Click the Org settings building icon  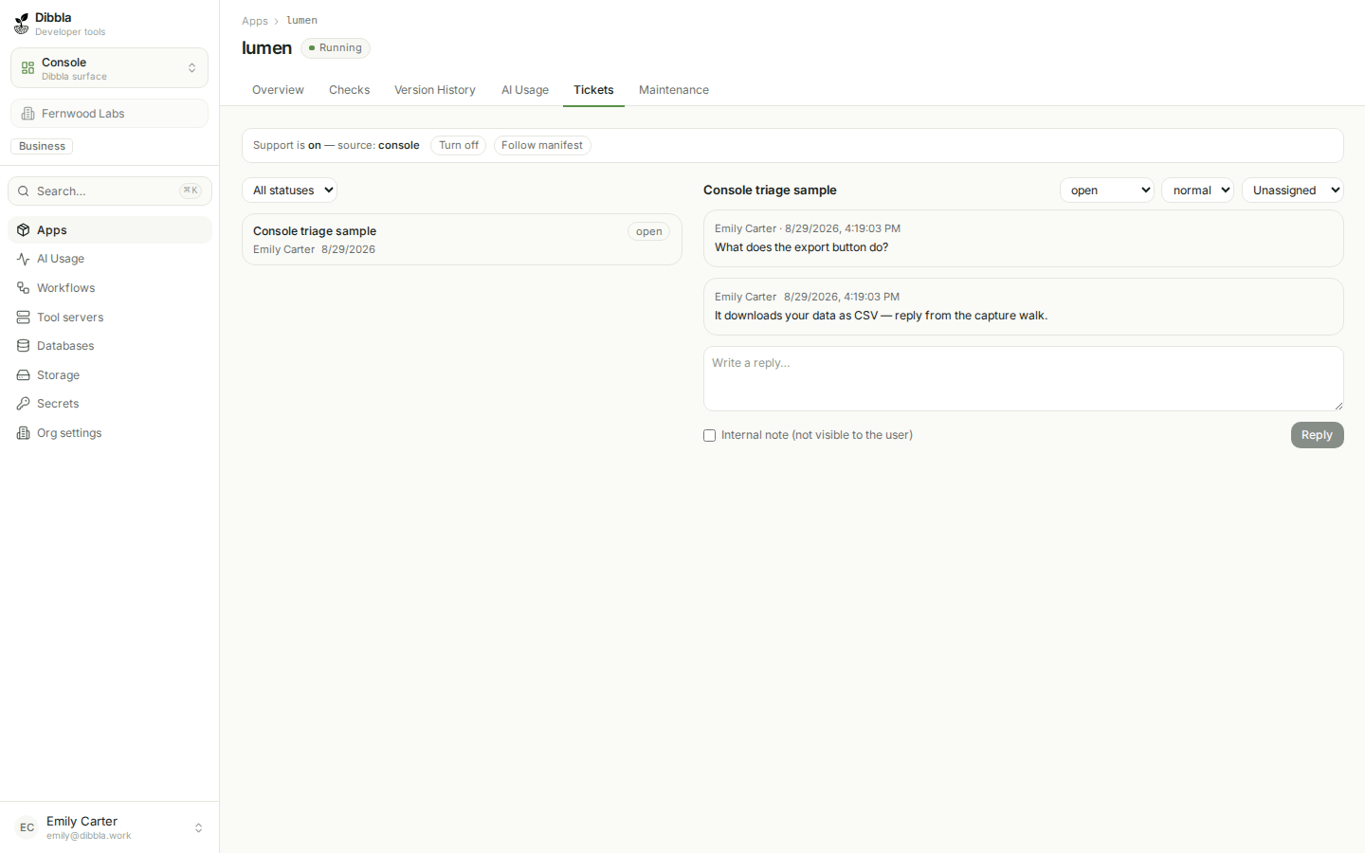pyautogui.click(x=24, y=433)
